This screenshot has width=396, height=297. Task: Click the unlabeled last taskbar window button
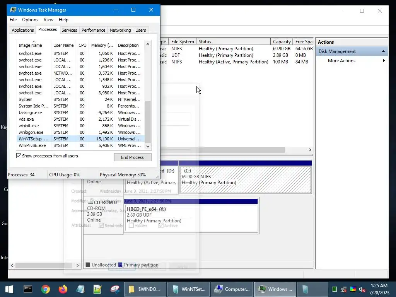[312, 289]
